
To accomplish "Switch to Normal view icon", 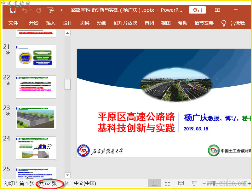I will tap(154, 183).
